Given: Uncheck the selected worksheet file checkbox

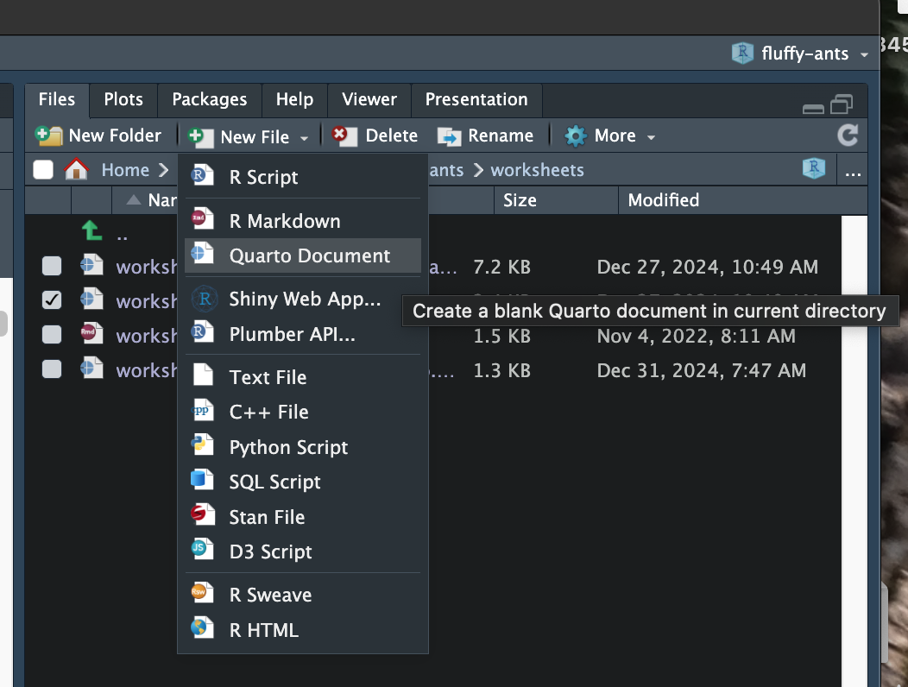Looking at the screenshot, I should (50, 300).
